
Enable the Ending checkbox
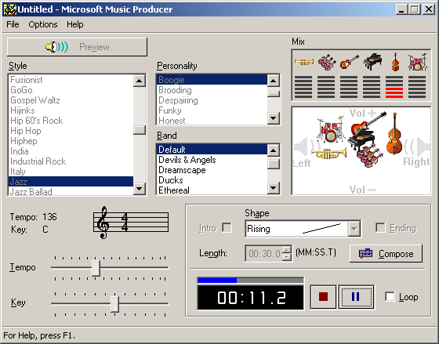(380, 227)
